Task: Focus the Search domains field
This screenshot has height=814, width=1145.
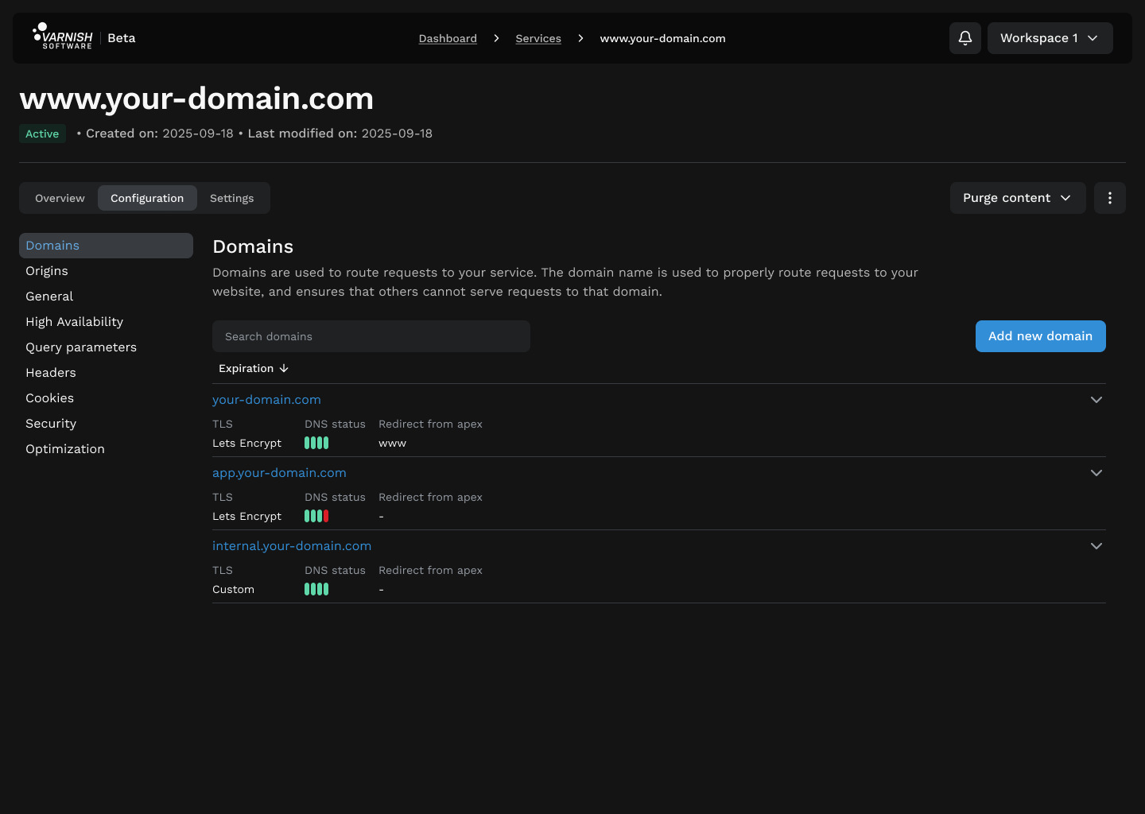Action: pyautogui.click(x=371, y=336)
